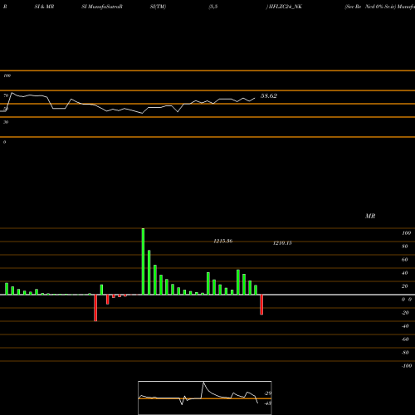Screen dimensions: 415x415
Task: Click the MR axis label -60
Action: (x=405, y=339)
